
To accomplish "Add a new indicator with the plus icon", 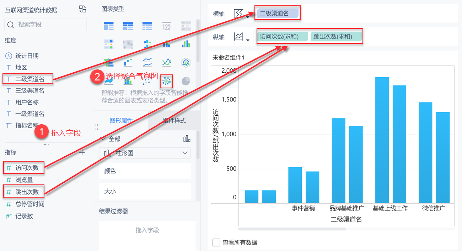I will (x=82, y=152).
